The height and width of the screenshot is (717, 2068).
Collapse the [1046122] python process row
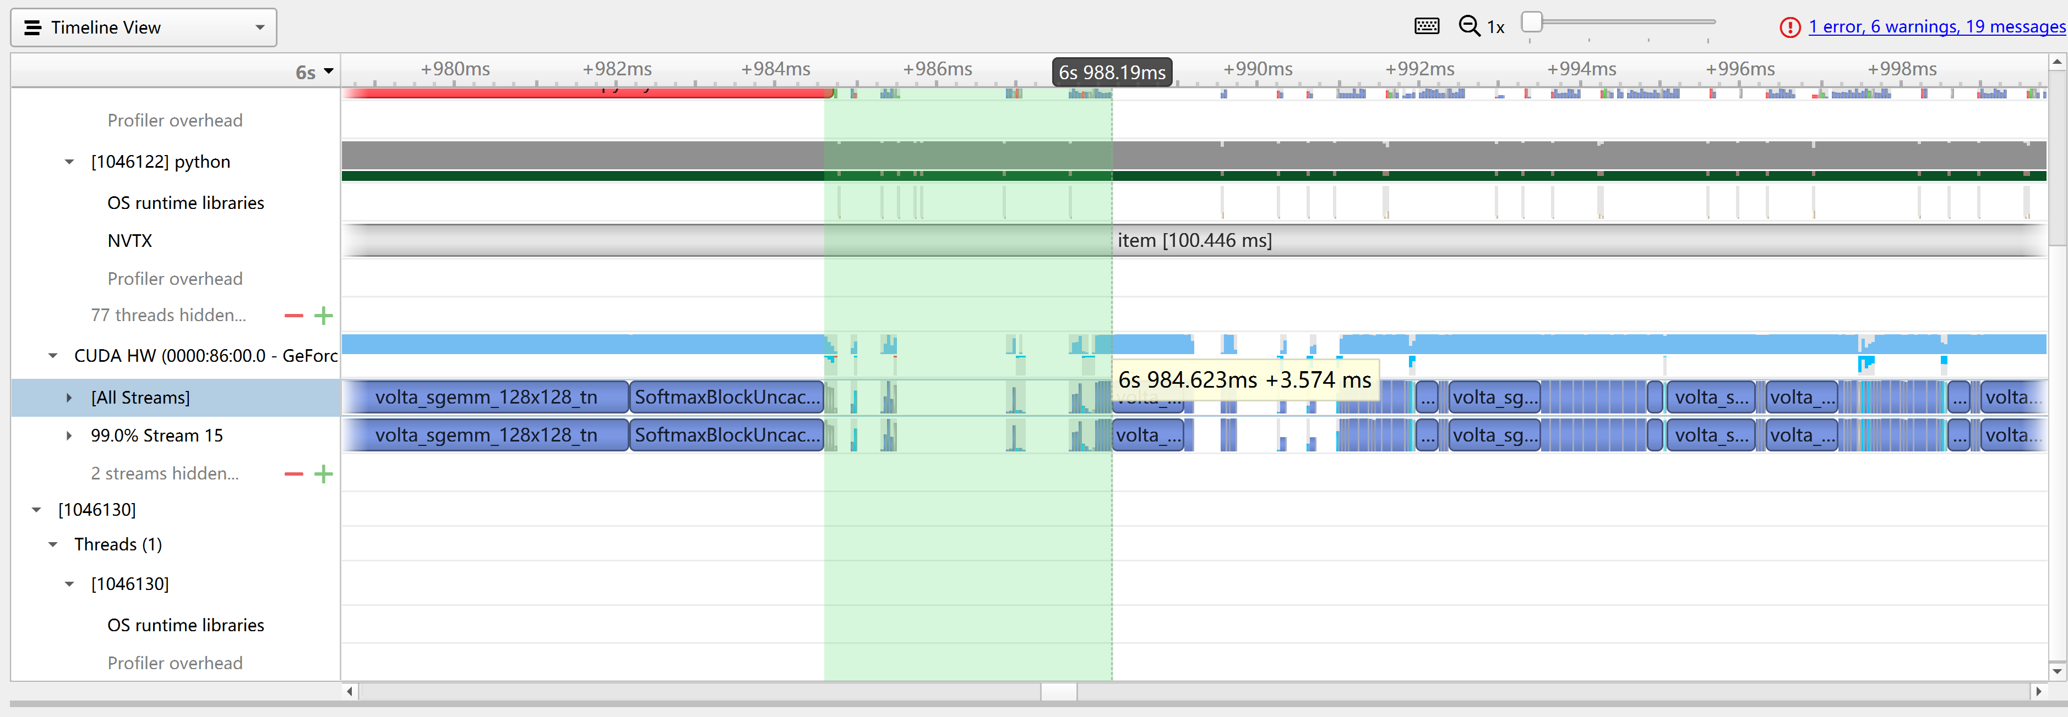[68, 161]
